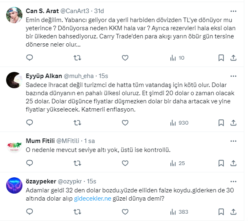The width and height of the screenshot is (248, 221).
Task: Bookmark Eyyüp Alkan's tweet
Action: tap(221, 123)
